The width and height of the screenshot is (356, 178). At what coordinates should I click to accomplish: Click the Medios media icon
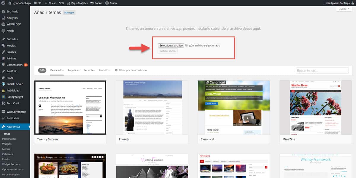(x=3, y=46)
